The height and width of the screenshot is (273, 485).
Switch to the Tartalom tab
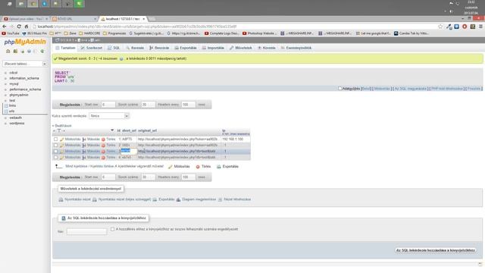(x=65, y=48)
